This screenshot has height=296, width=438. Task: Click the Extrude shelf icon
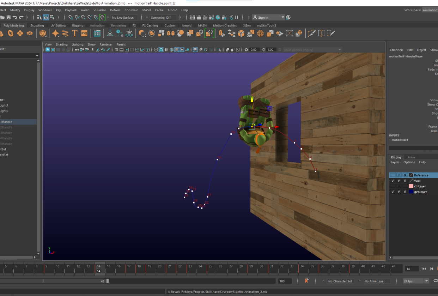[x=222, y=33]
